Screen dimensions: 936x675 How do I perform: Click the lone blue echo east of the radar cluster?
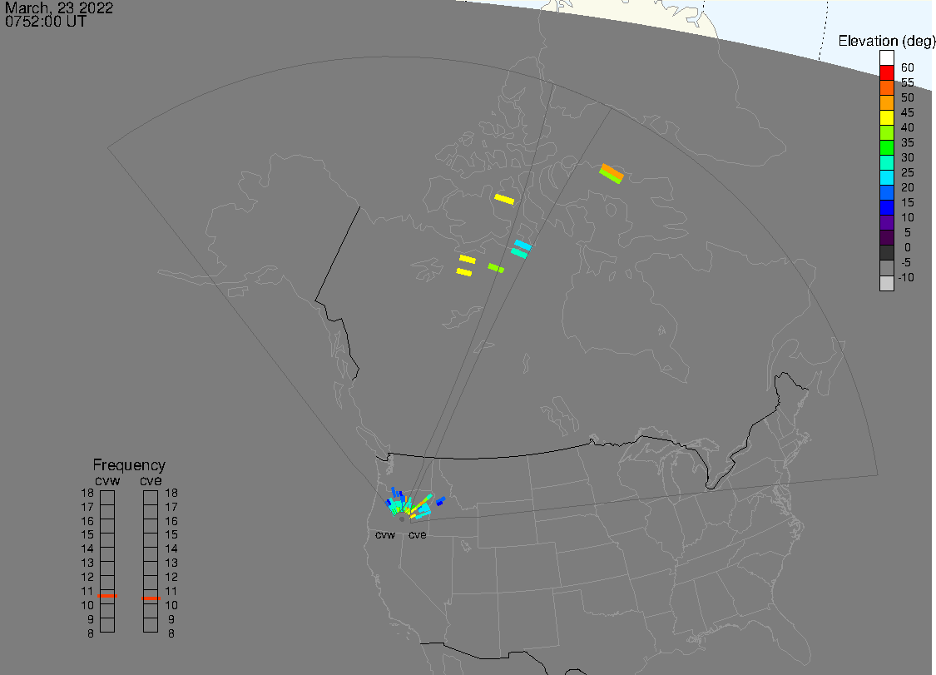coord(440,501)
